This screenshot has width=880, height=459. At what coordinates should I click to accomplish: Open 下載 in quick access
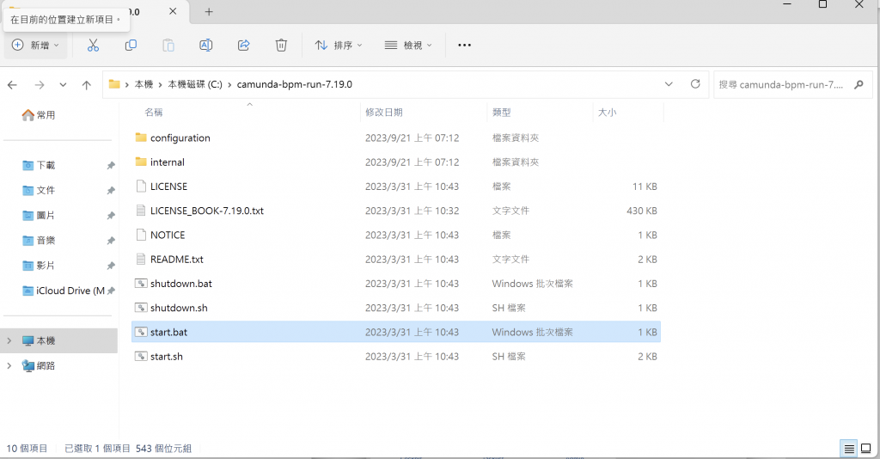[x=39, y=165]
